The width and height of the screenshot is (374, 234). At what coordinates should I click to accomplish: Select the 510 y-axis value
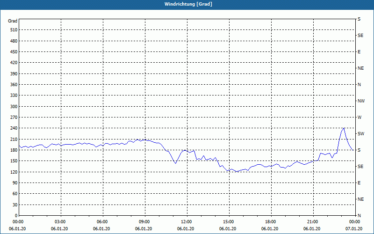pos(14,30)
